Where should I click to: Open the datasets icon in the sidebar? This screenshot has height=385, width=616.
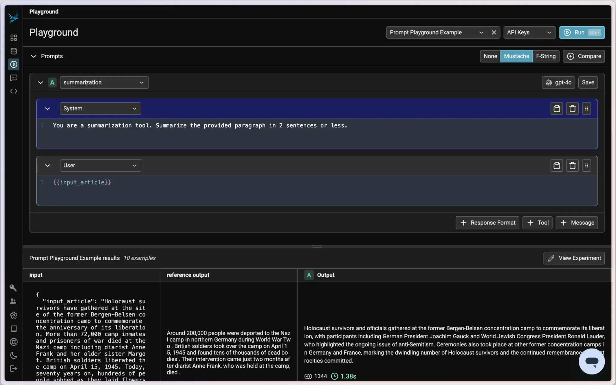tap(14, 51)
